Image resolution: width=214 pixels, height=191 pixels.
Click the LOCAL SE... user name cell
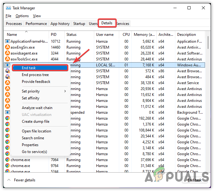click(105, 65)
